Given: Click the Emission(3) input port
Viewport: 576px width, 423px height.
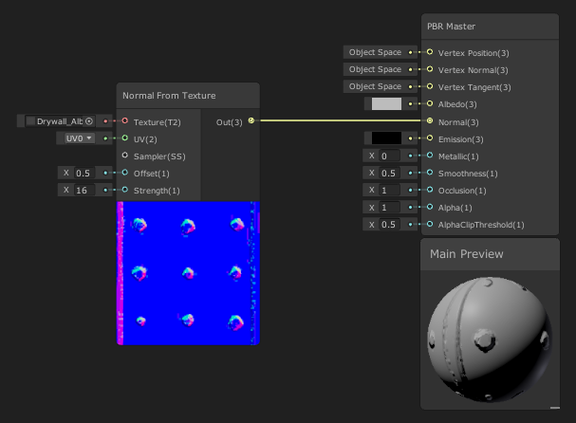Looking at the screenshot, I should [x=430, y=138].
